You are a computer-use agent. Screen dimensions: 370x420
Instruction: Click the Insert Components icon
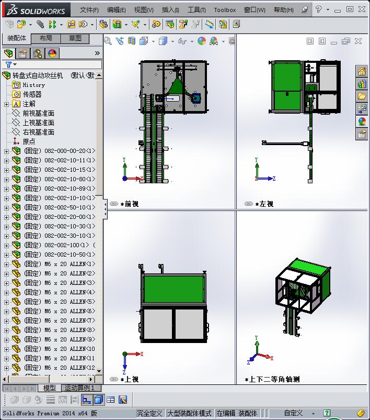pyautogui.click(x=21, y=25)
